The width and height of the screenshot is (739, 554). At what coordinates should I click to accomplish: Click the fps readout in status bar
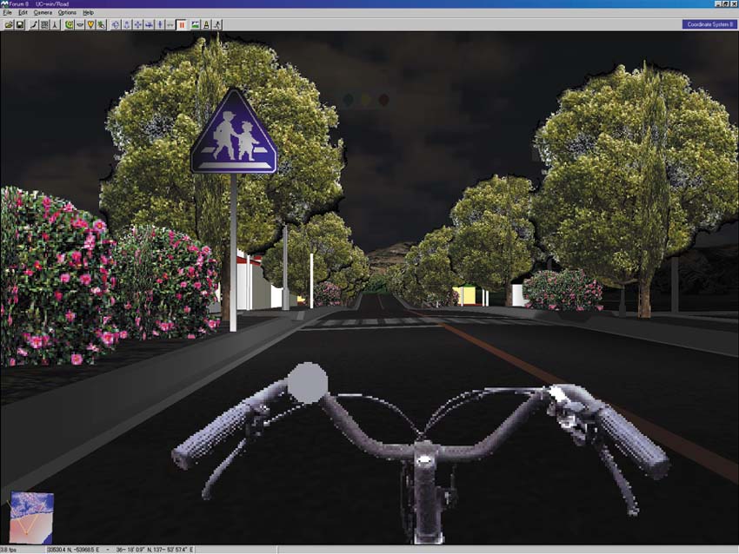(x=9, y=550)
